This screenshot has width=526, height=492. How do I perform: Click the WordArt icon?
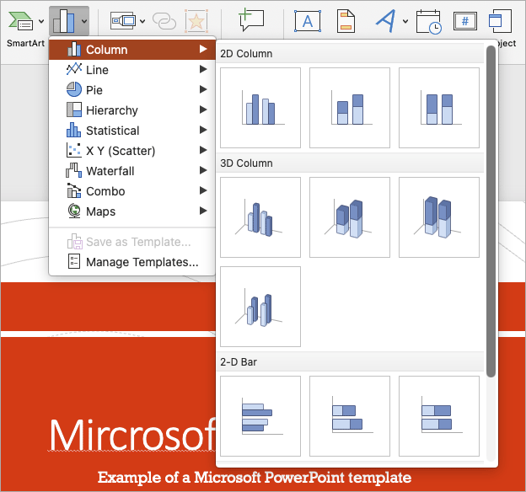(x=386, y=21)
